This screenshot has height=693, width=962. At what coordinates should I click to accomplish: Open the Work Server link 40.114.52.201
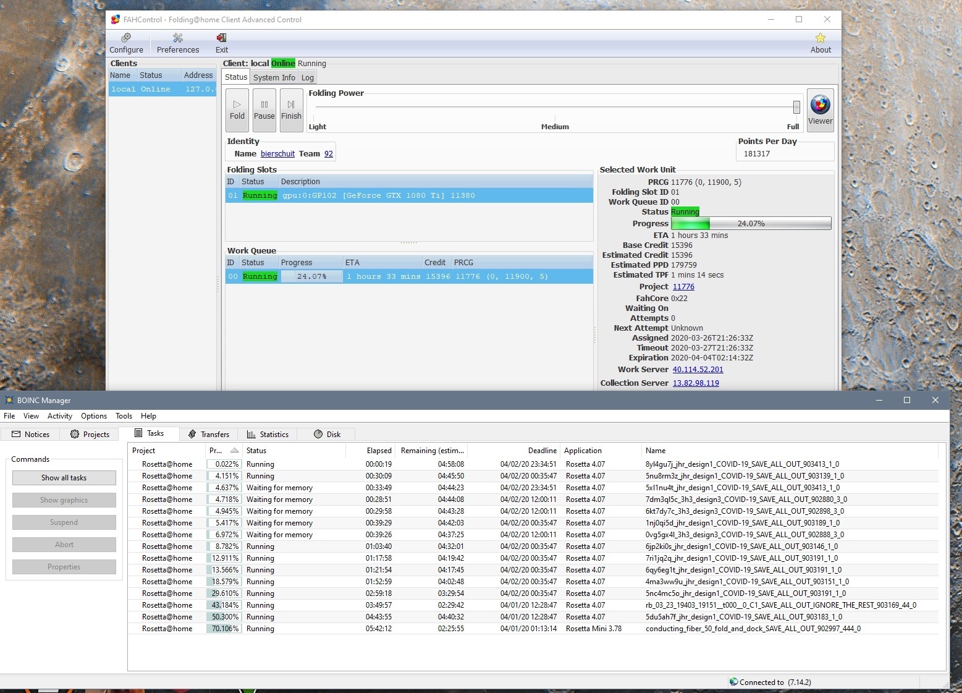[698, 370]
